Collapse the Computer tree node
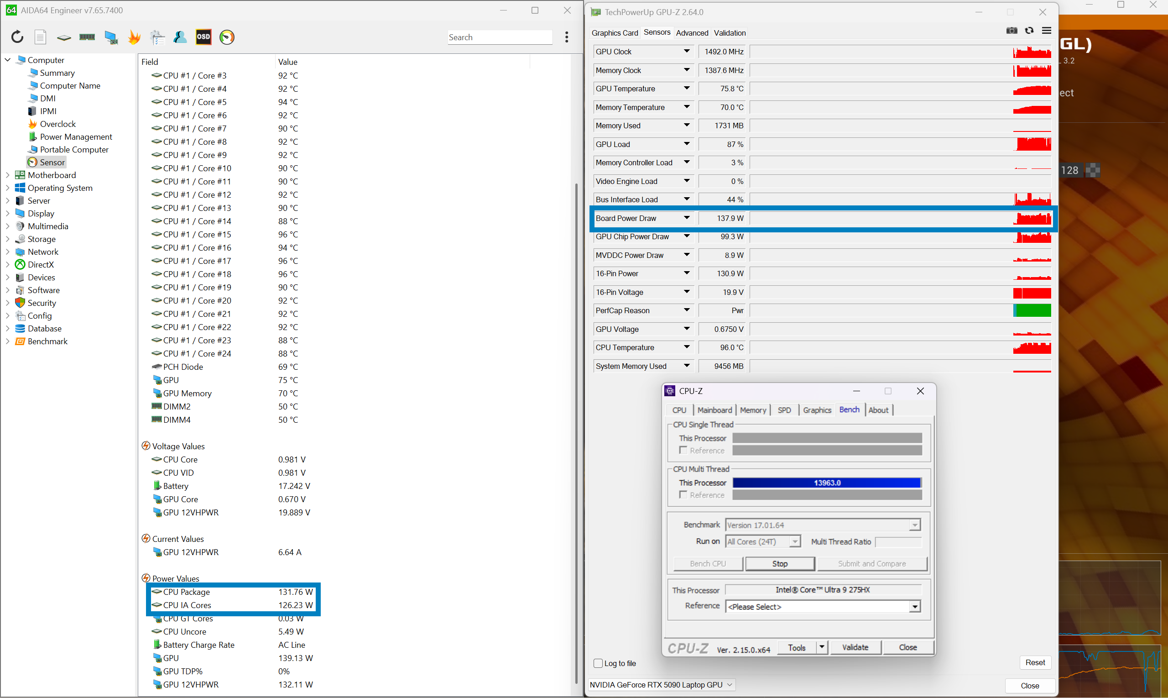 (x=8, y=60)
